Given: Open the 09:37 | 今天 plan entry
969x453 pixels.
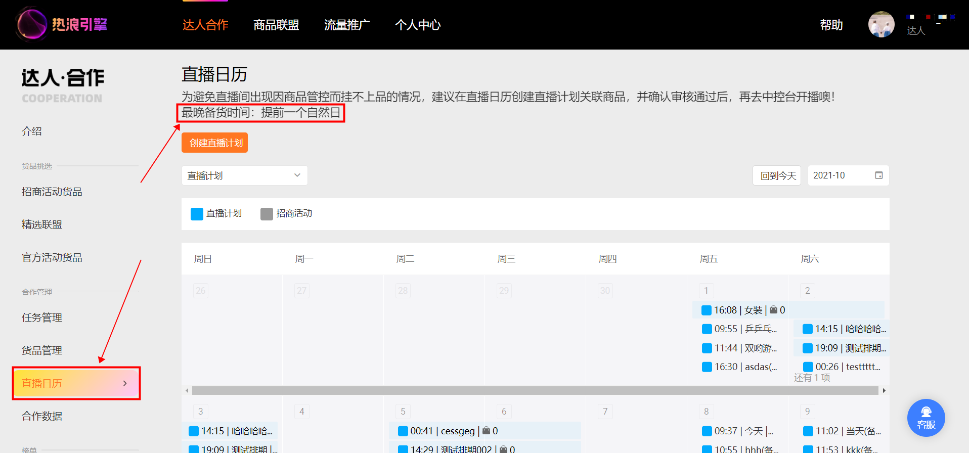Looking at the screenshot, I should pos(738,431).
